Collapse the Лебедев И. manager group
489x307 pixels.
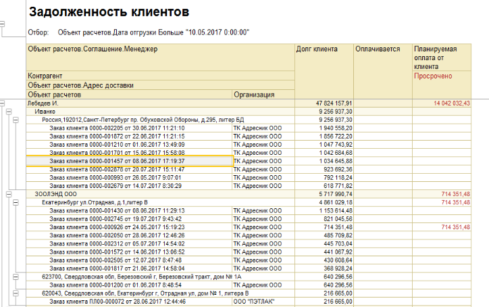click(3, 103)
